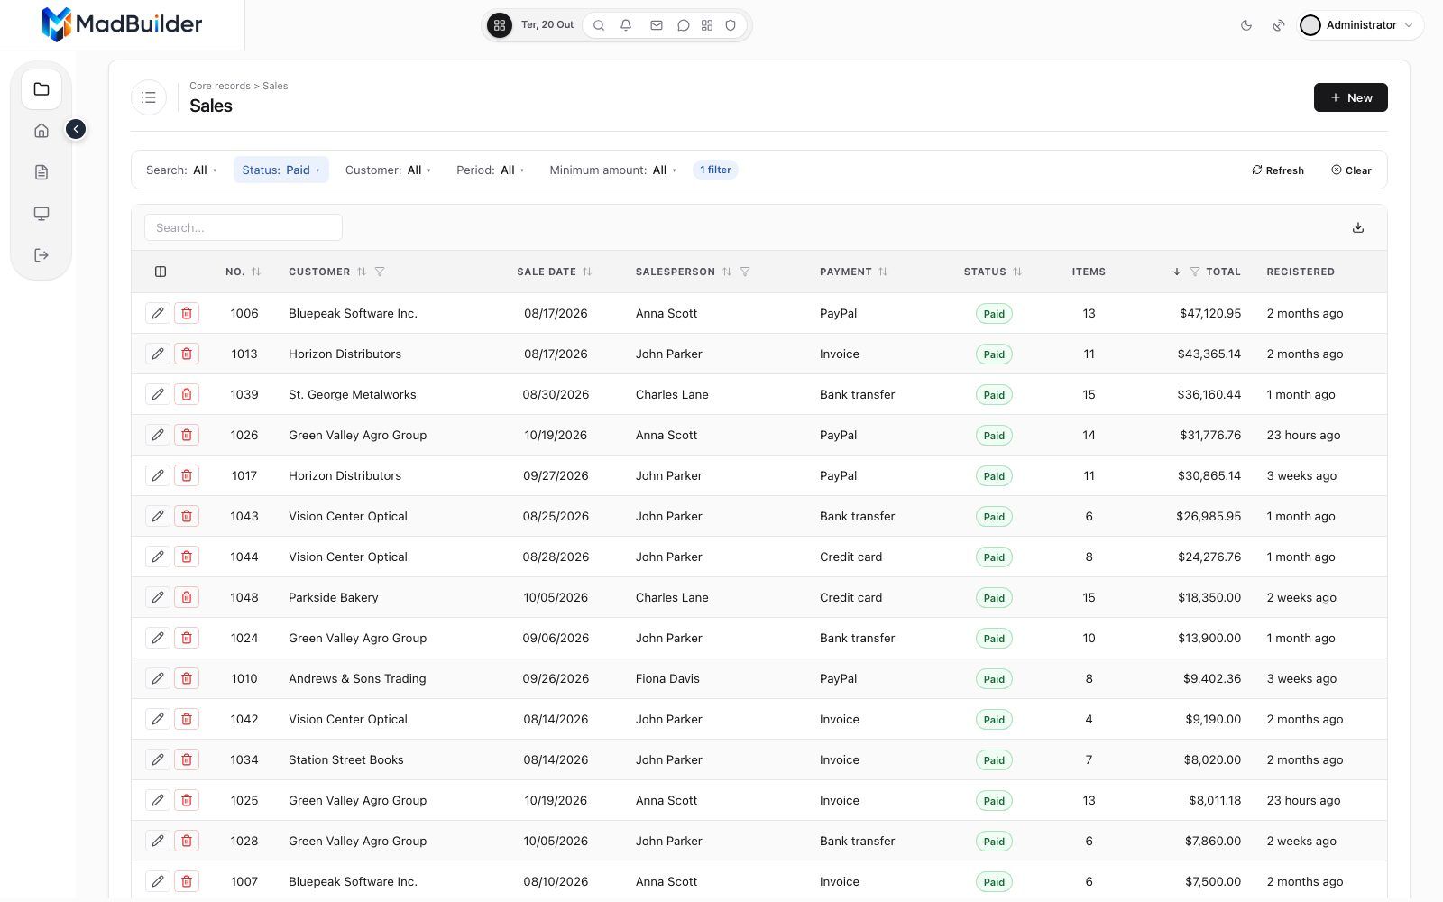Open the folder icon in sidebar

click(41, 89)
